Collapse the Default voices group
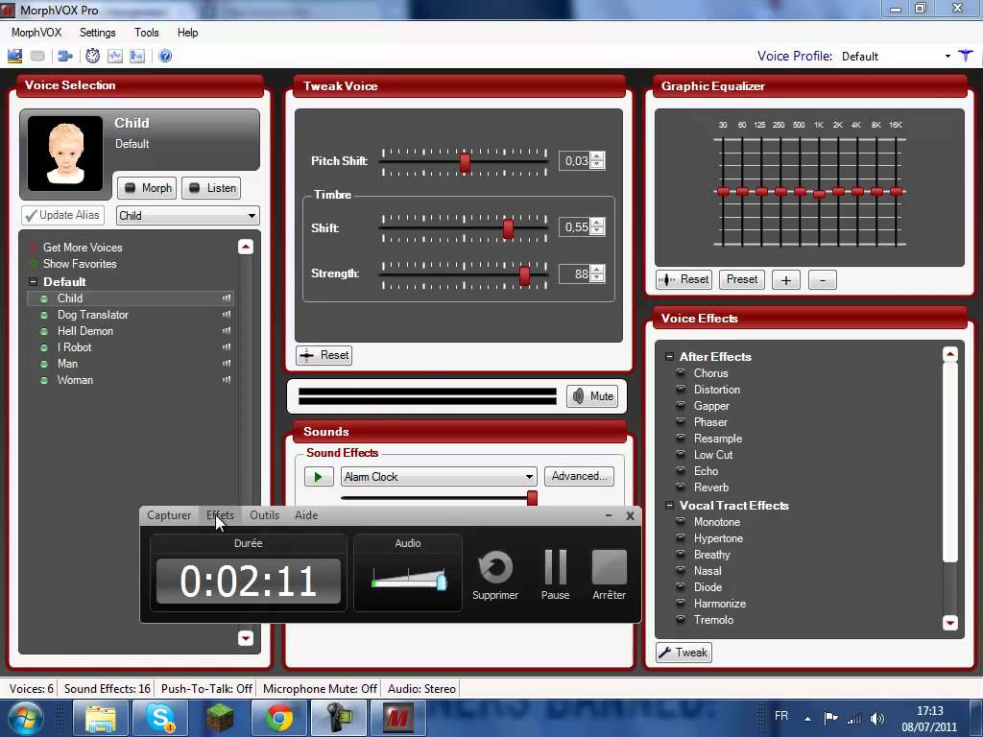Screen dimensions: 983x737 (x=34, y=281)
